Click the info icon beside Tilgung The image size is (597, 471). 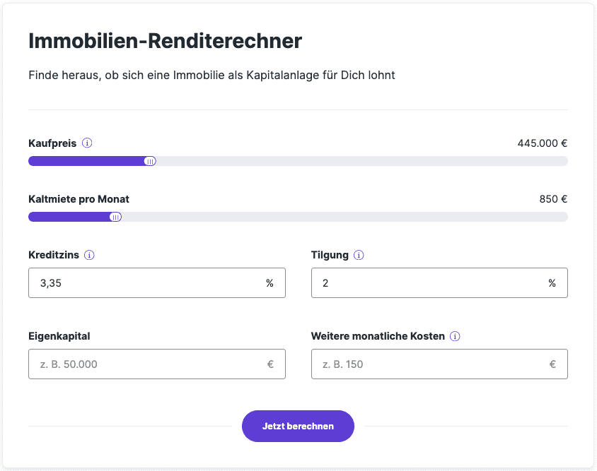[359, 256]
